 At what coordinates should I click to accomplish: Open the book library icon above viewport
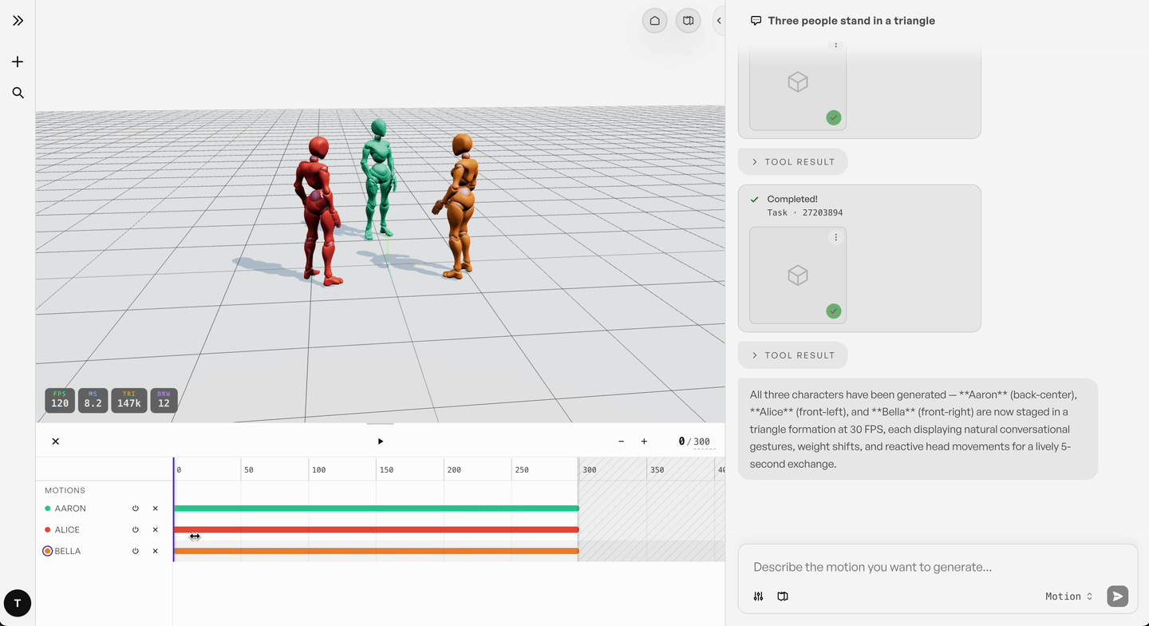[688, 21]
